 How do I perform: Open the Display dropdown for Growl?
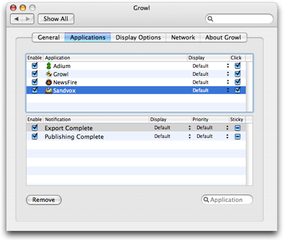click(211, 74)
